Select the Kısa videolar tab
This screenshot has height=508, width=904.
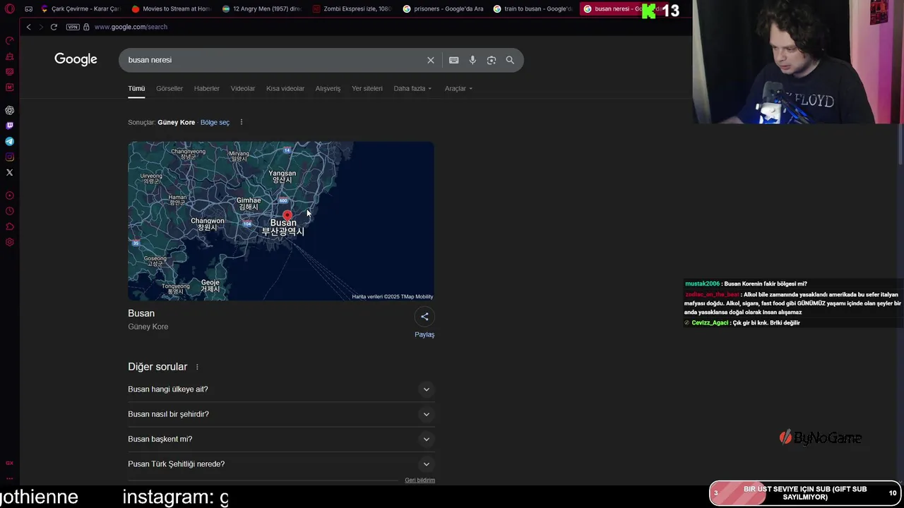pos(285,88)
